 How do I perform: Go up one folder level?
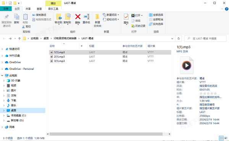click(19, 38)
